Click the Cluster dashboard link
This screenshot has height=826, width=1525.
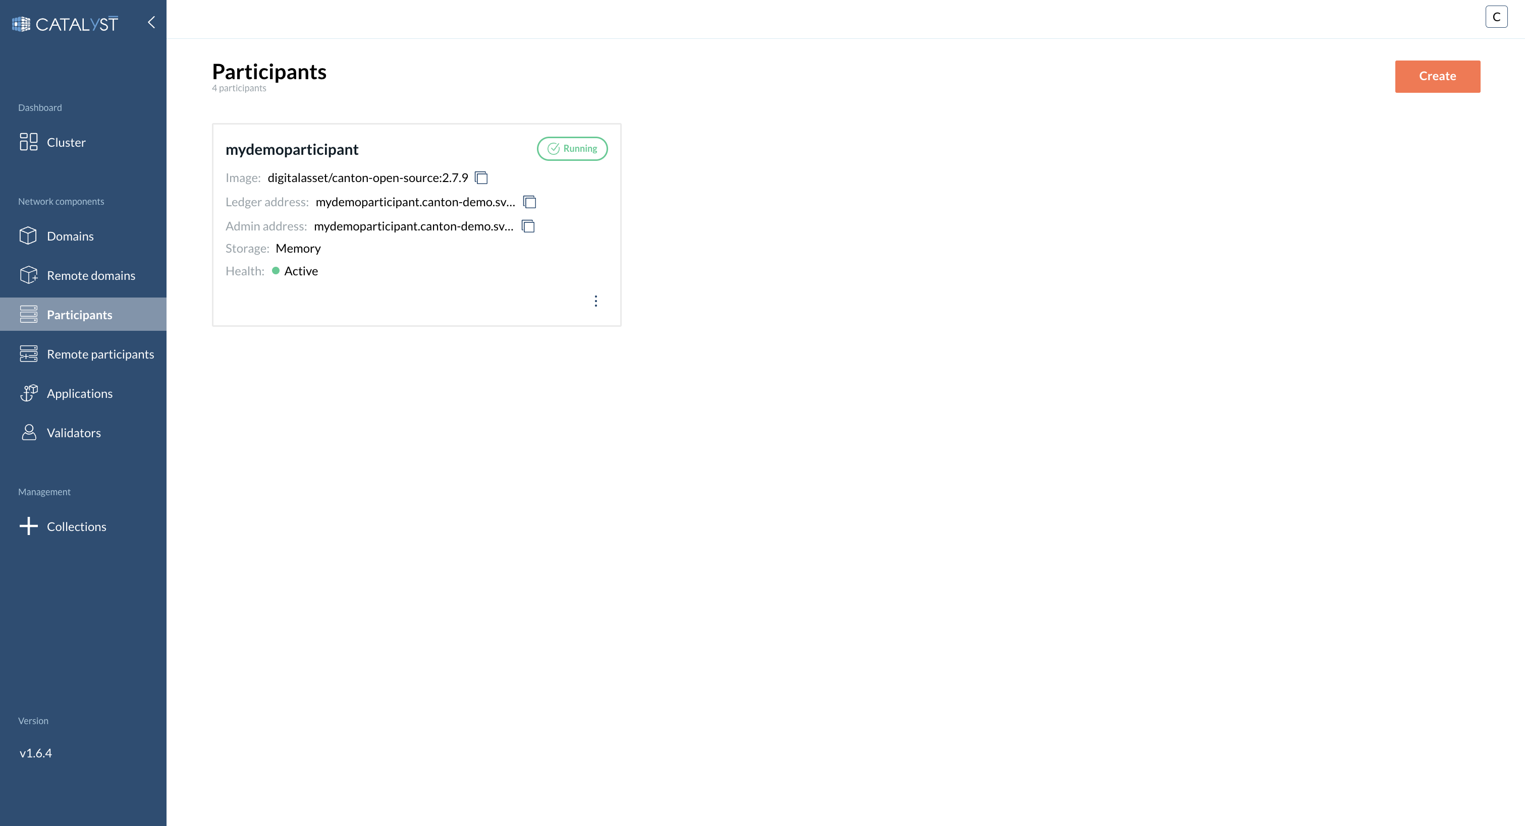83,141
